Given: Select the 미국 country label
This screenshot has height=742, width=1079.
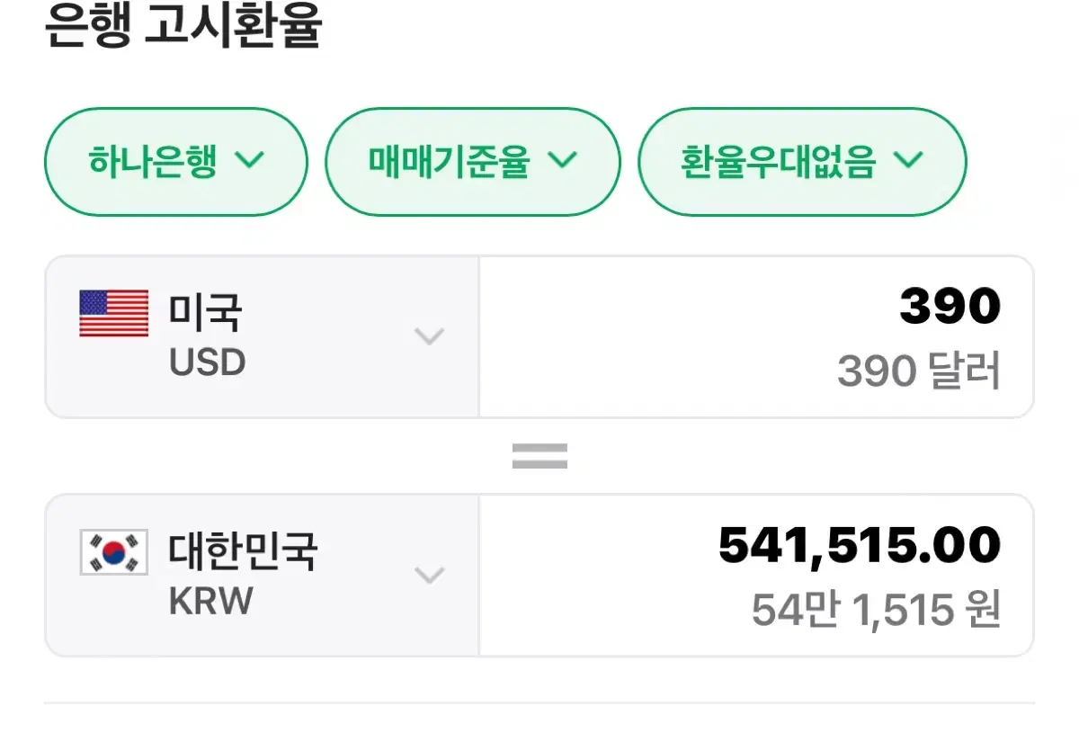Looking at the screenshot, I should click(x=206, y=312).
